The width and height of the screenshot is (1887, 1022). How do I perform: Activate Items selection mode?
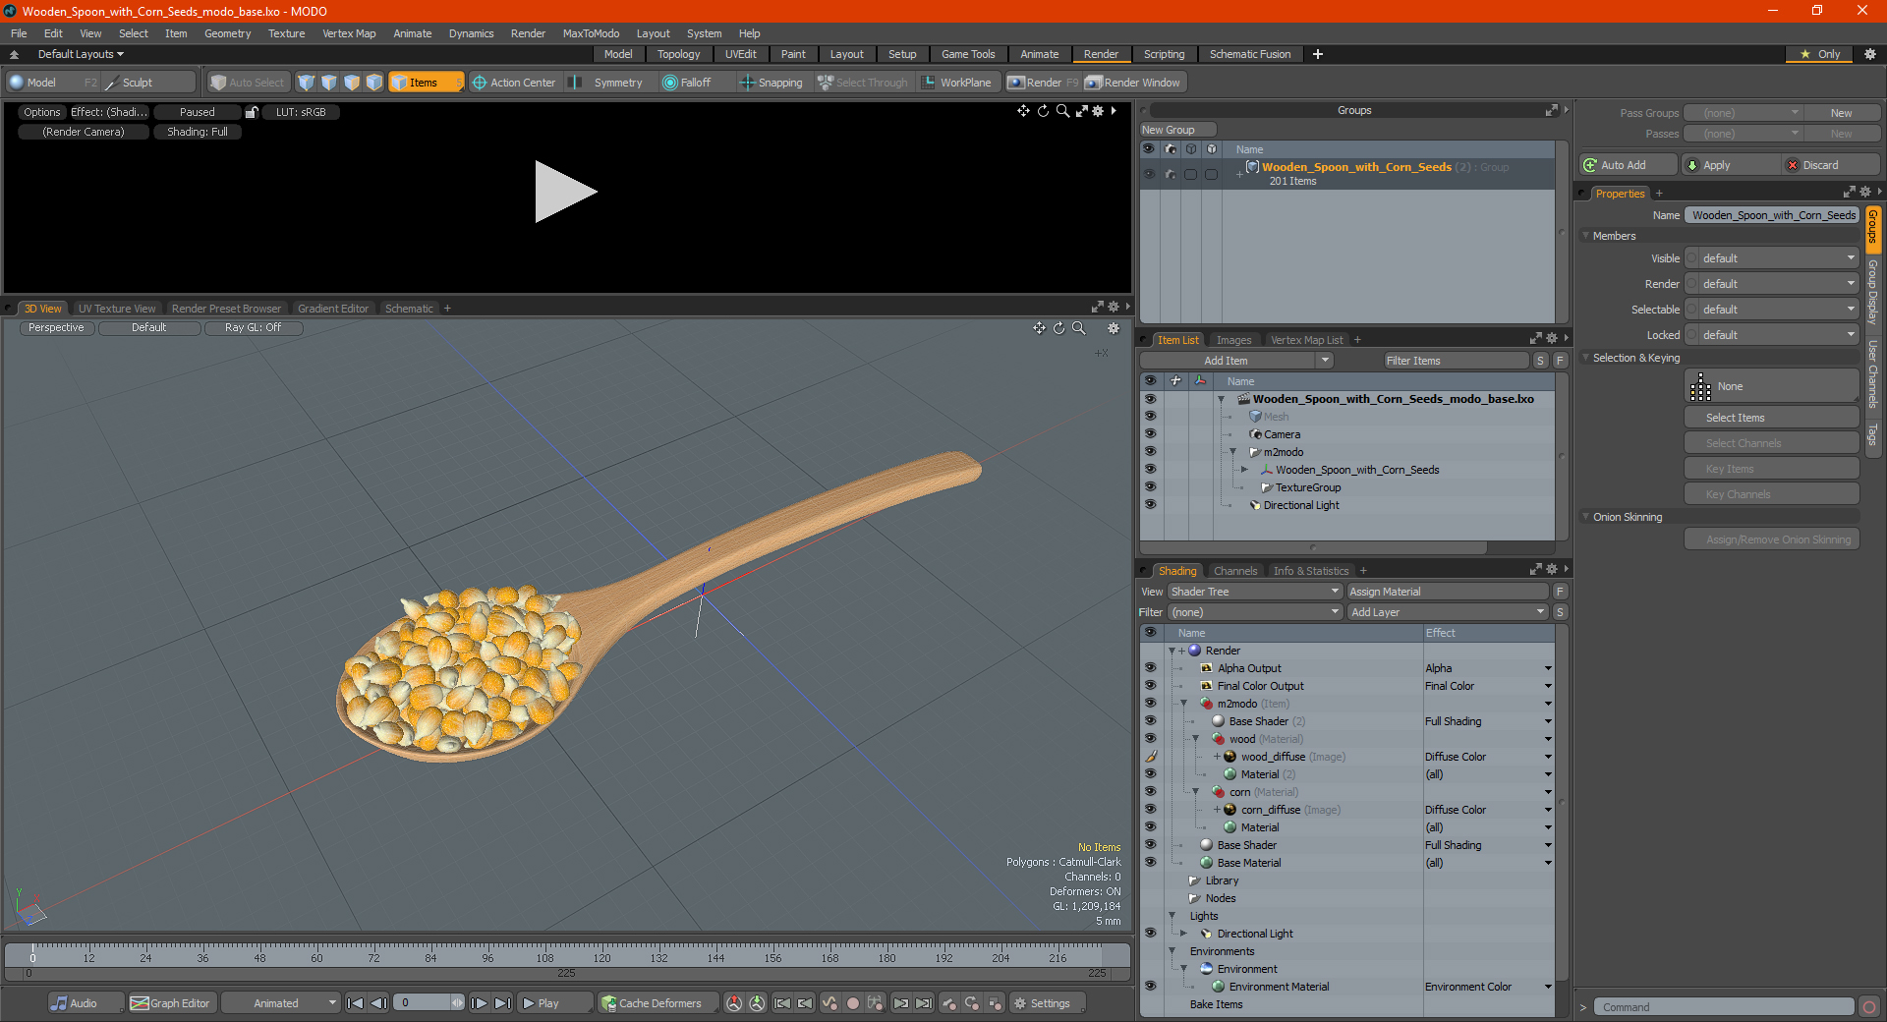click(x=425, y=83)
